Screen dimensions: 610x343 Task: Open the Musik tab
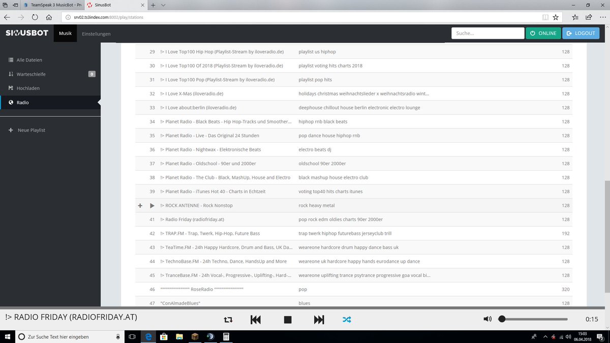(x=65, y=34)
